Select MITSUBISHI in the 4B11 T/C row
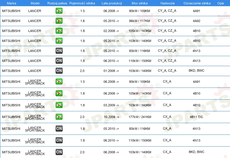 [11, 117]
